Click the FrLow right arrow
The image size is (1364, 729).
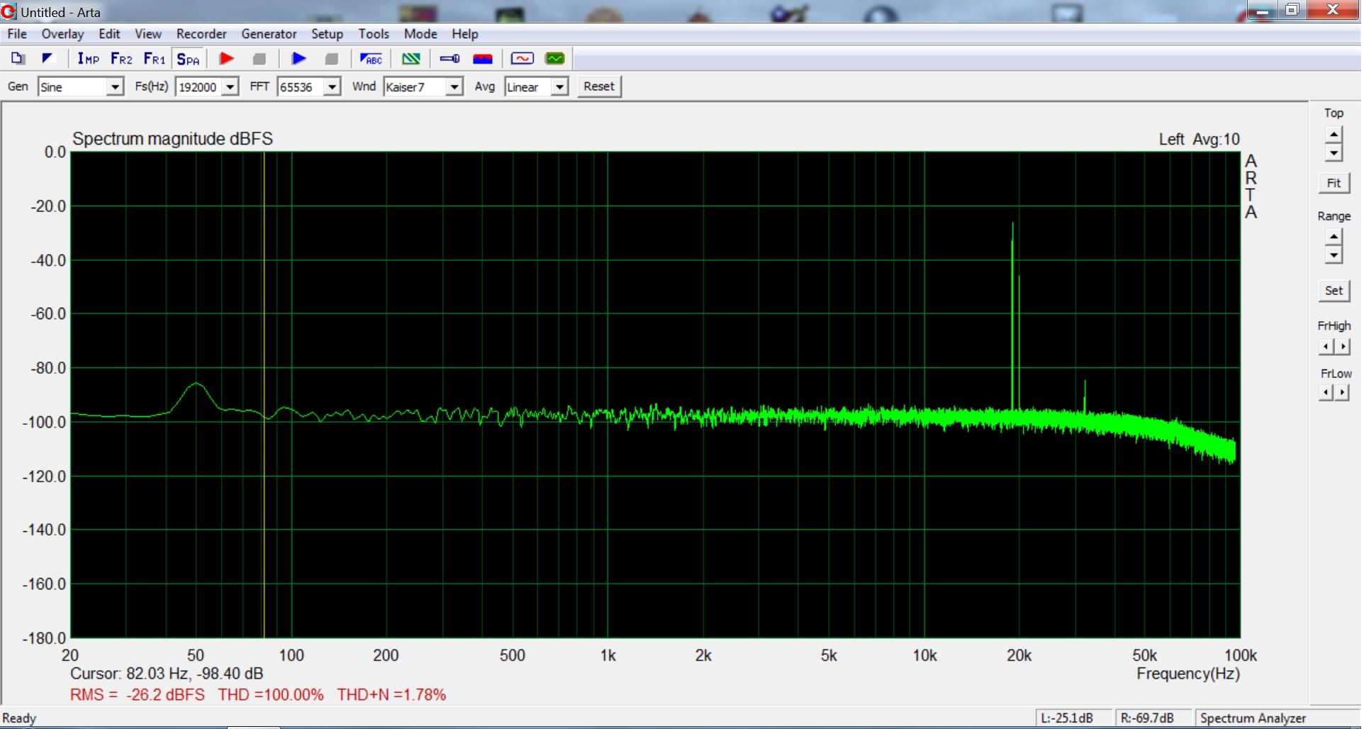tap(1342, 392)
